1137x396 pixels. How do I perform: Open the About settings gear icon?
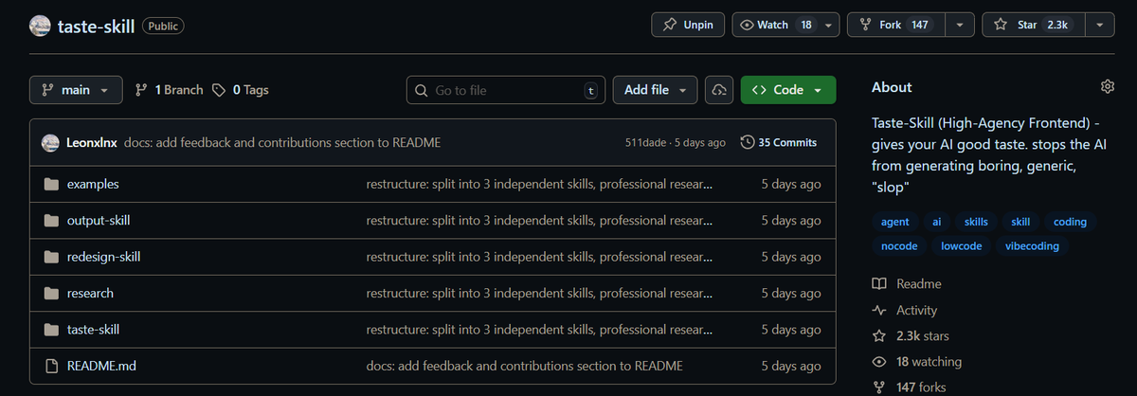(1107, 86)
